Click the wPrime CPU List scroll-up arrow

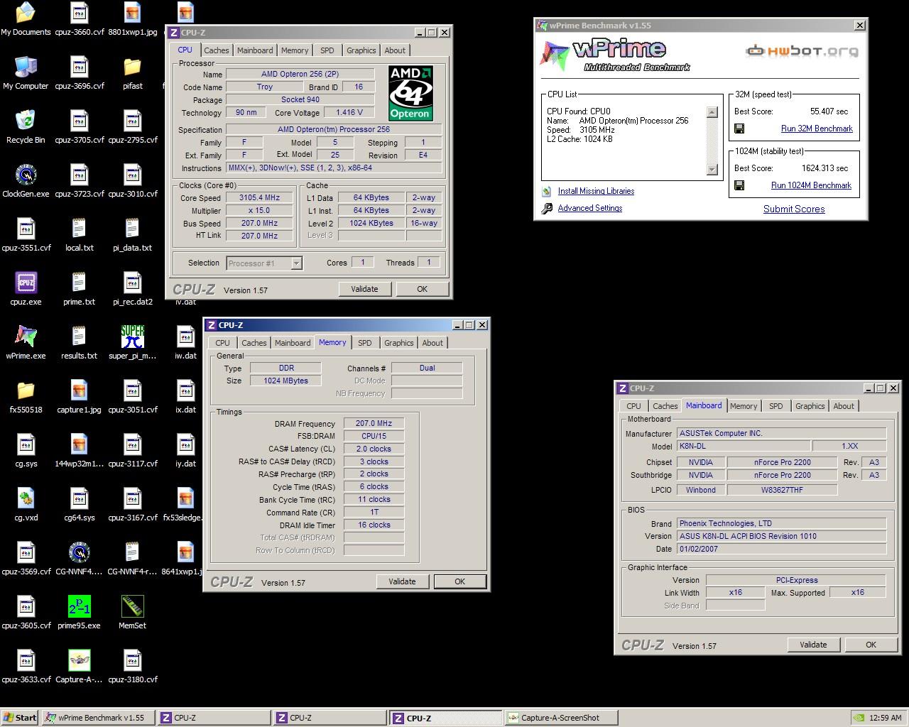pos(712,112)
